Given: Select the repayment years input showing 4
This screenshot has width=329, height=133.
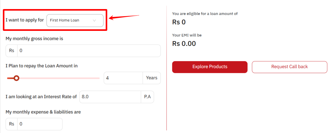Looking at the screenshot, I should pos(123,78).
